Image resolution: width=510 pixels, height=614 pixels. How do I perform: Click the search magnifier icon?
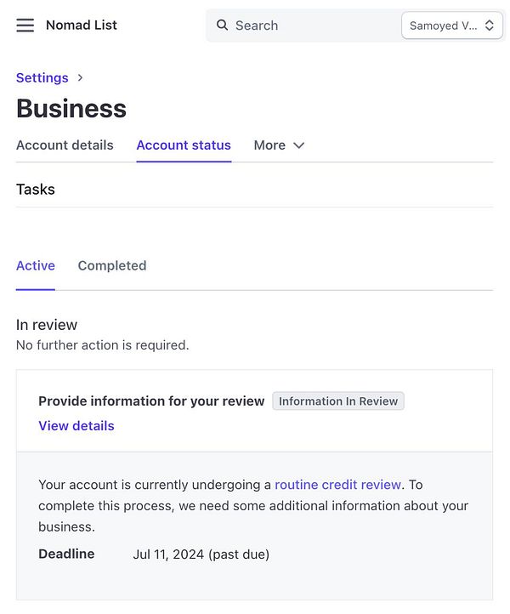(223, 26)
